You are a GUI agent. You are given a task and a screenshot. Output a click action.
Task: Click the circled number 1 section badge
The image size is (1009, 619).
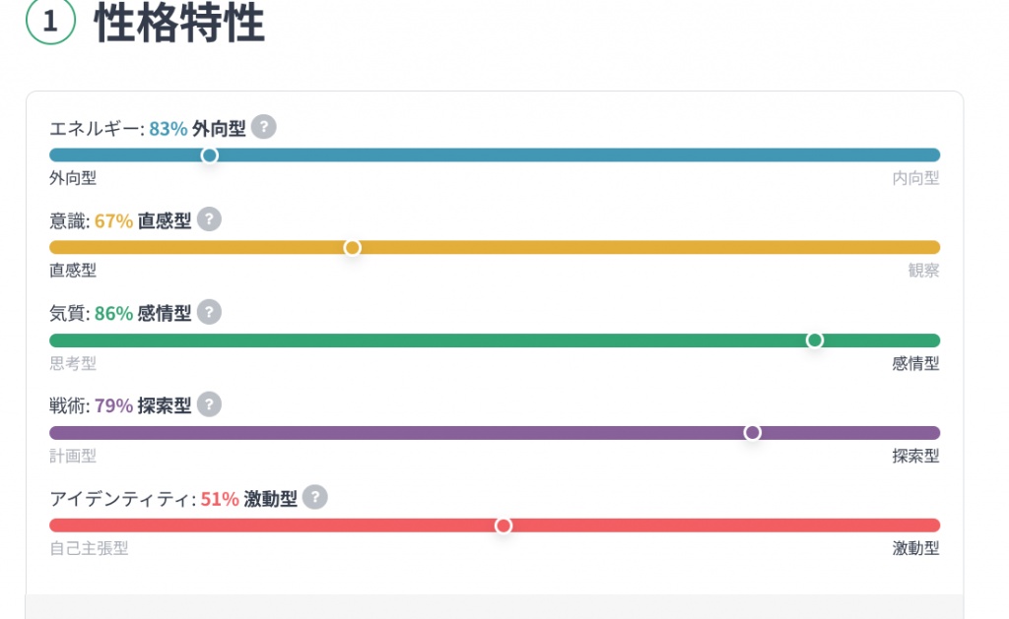tap(51, 21)
